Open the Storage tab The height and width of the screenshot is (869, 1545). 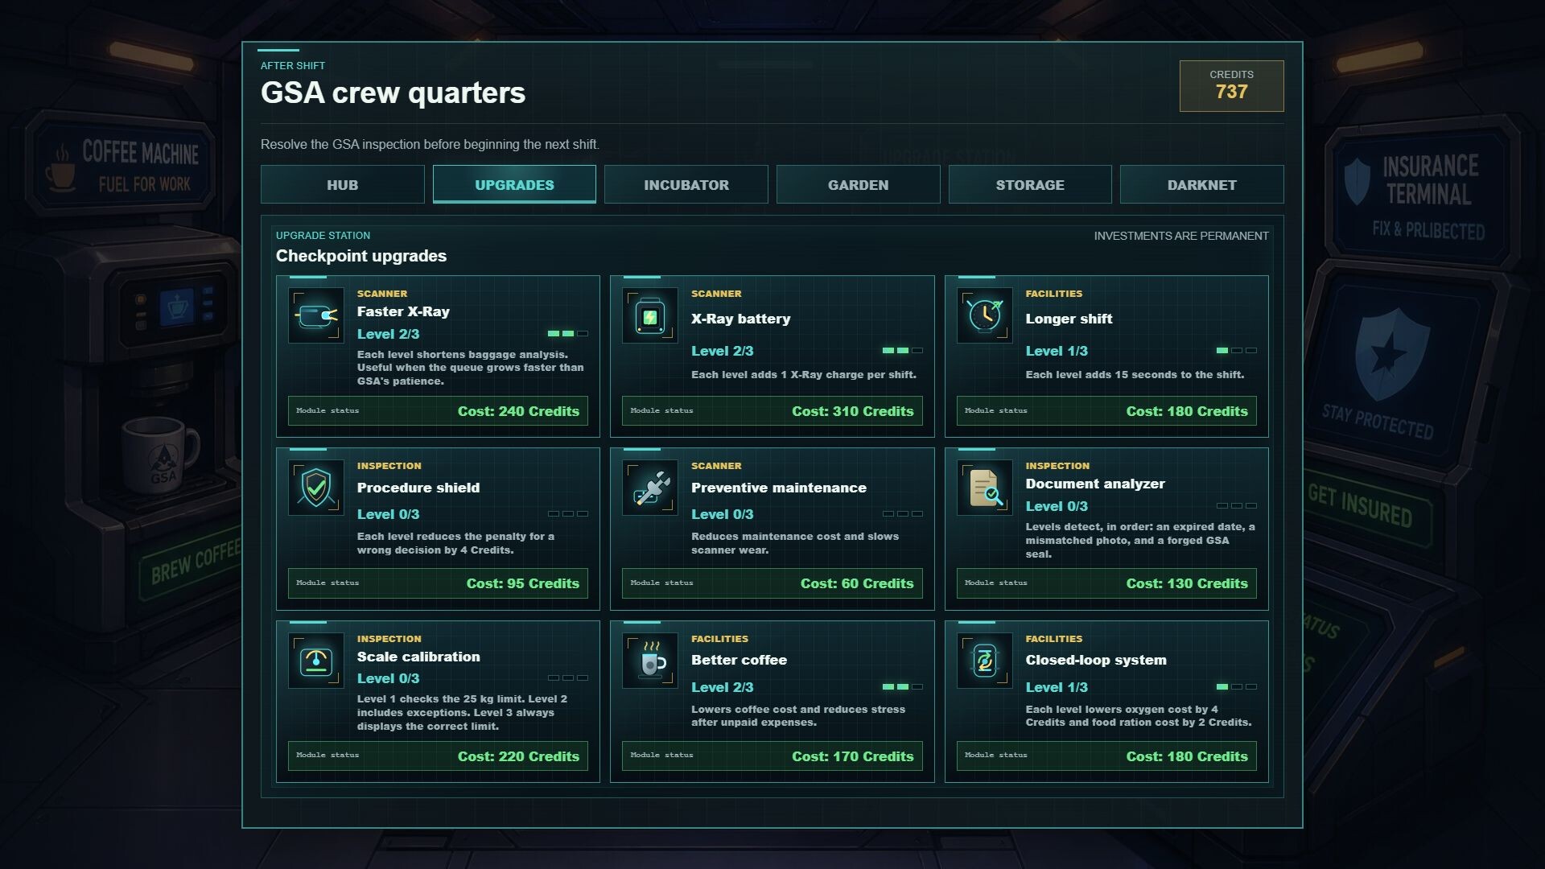click(1030, 184)
